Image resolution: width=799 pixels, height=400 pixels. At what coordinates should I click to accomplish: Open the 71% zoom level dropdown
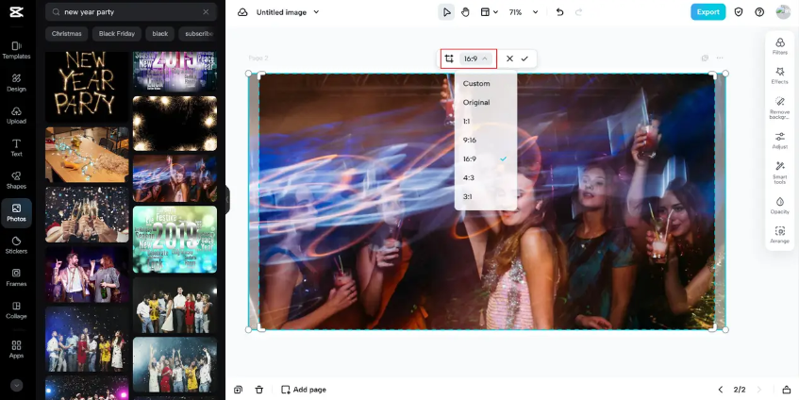(x=524, y=12)
